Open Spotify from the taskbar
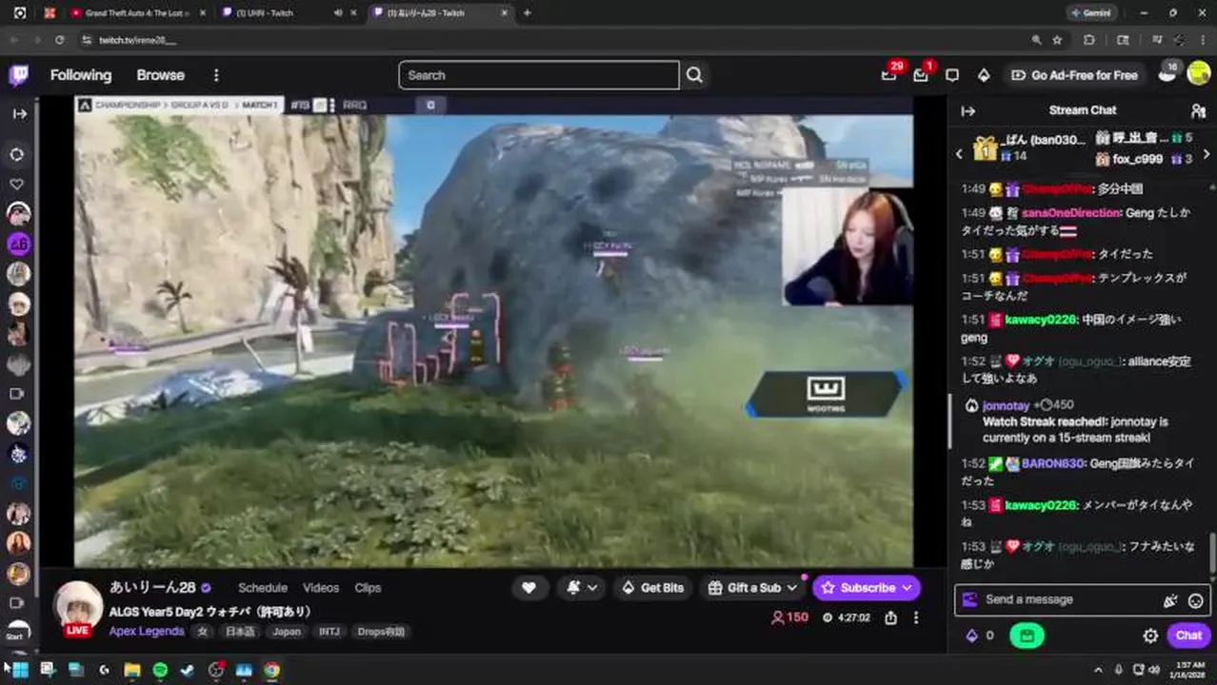This screenshot has height=685, width=1217. (x=160, y=670)
